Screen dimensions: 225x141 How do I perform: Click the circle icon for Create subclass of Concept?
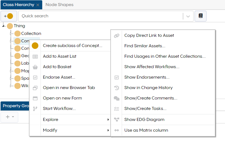35,46
